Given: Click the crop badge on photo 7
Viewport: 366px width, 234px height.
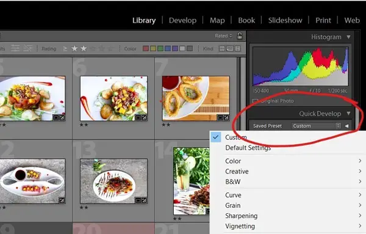Looking at the screenshot, I should pyautogui.click(x=220, y=117).
